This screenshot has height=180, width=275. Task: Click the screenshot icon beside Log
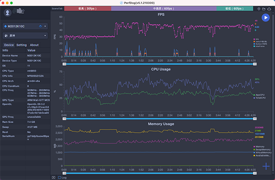54,178
